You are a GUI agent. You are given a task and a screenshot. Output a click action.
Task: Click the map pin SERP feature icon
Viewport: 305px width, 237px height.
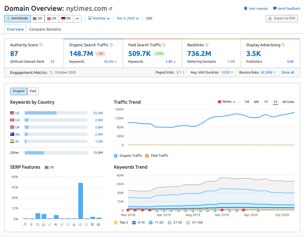point(31,225)
